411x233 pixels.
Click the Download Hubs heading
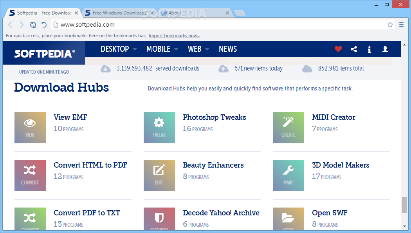[x=61, y=88]
